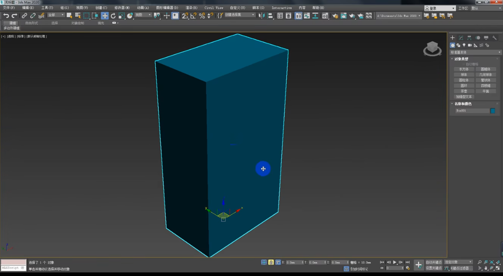
Task: Click the Box001 object name field
Action: [472, 111]
